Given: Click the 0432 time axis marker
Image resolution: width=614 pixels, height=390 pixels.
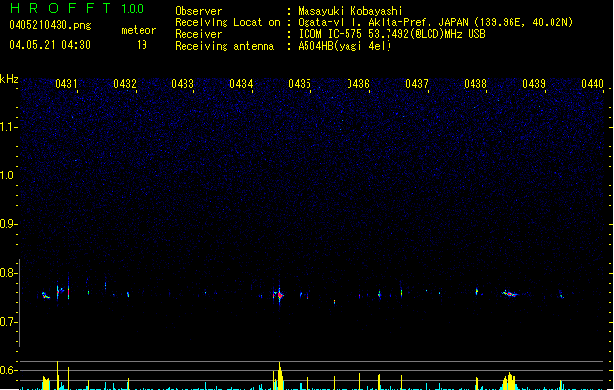Looking at the screenshot, I should click(x=125, y=84).
